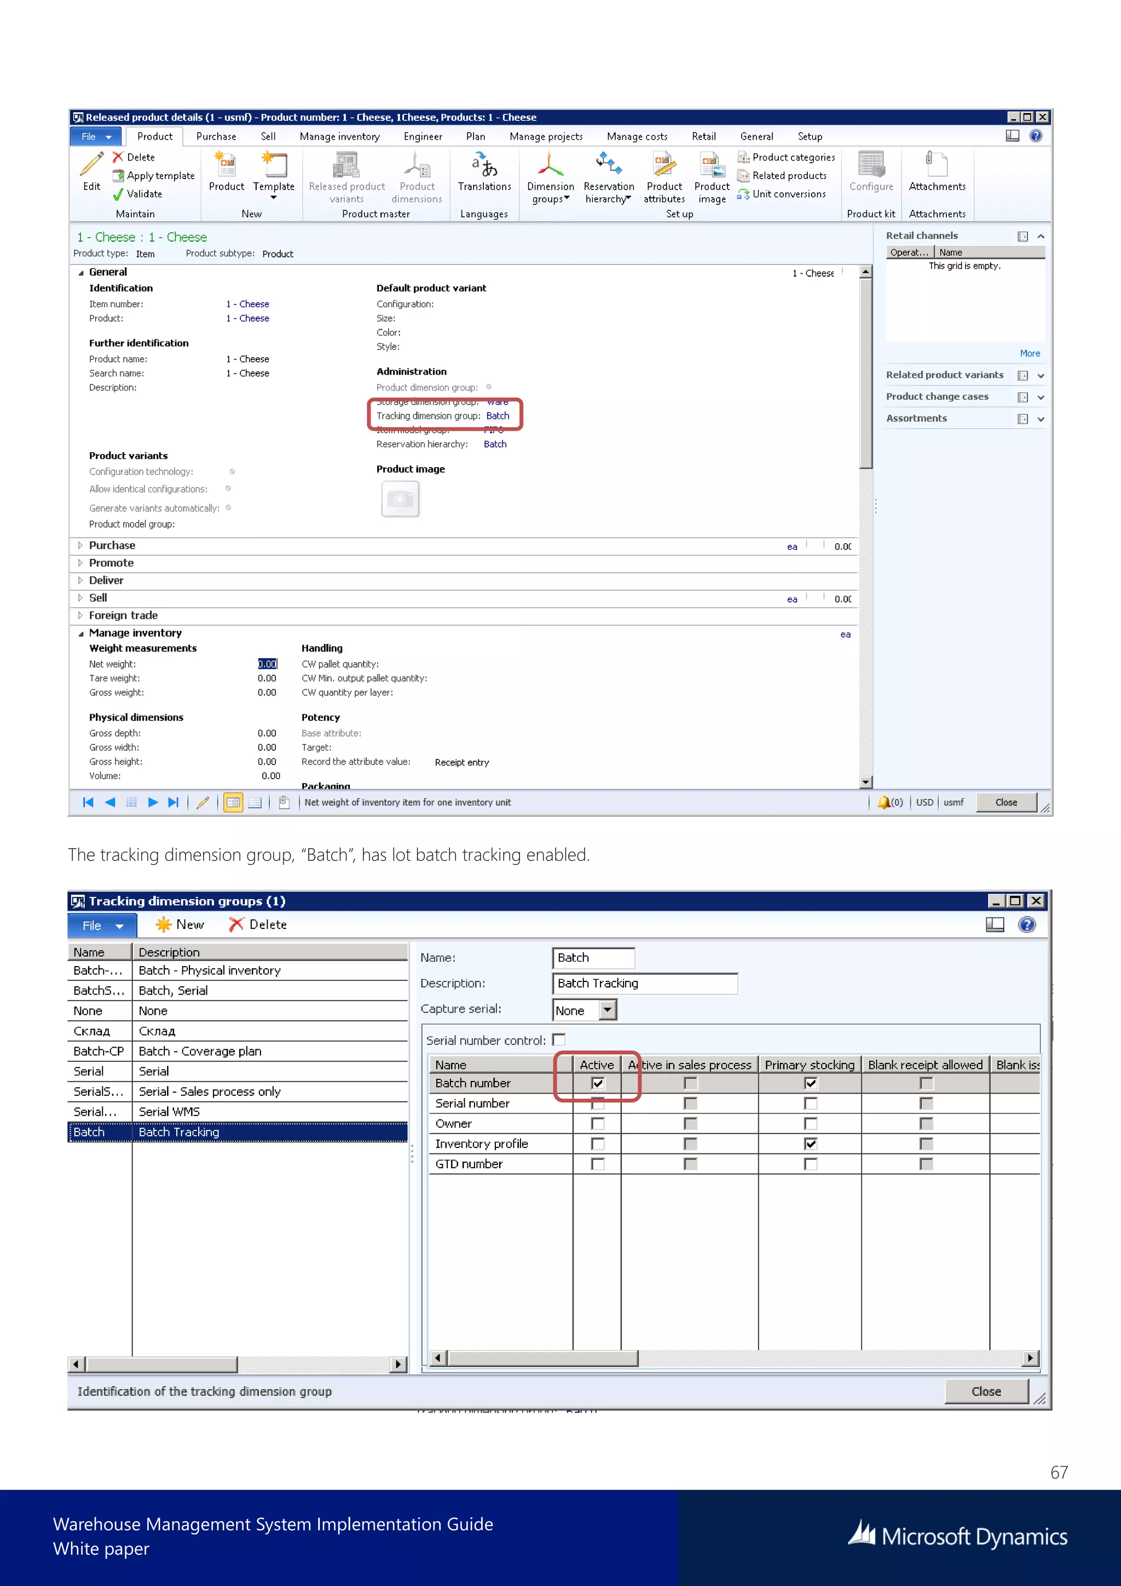
Task: Click the vertical scrollbar in product details
Action: 865,373
